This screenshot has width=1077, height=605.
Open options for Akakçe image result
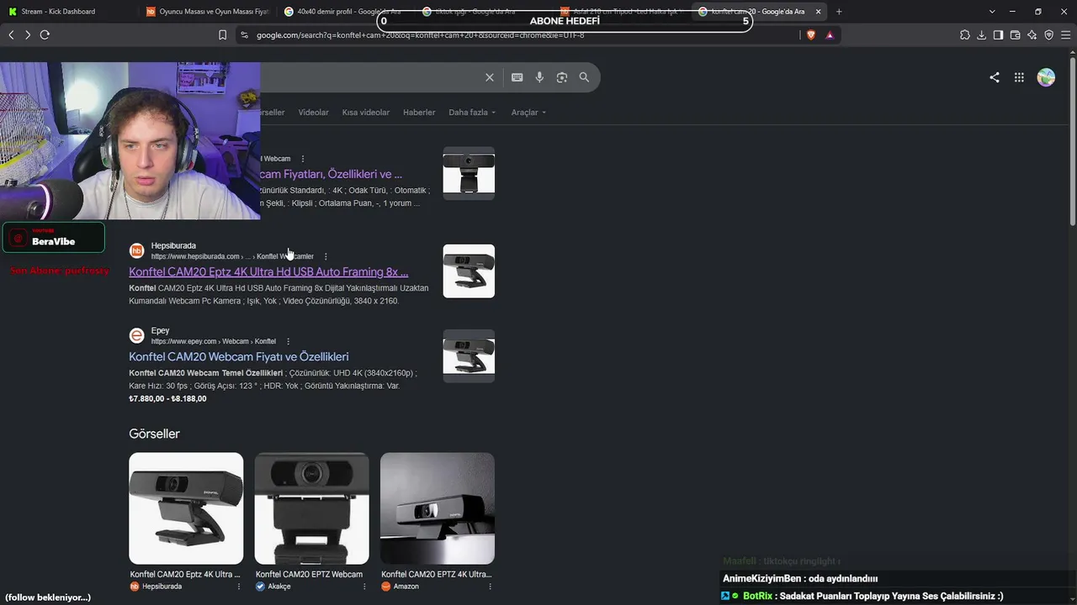tap(364, 587)
